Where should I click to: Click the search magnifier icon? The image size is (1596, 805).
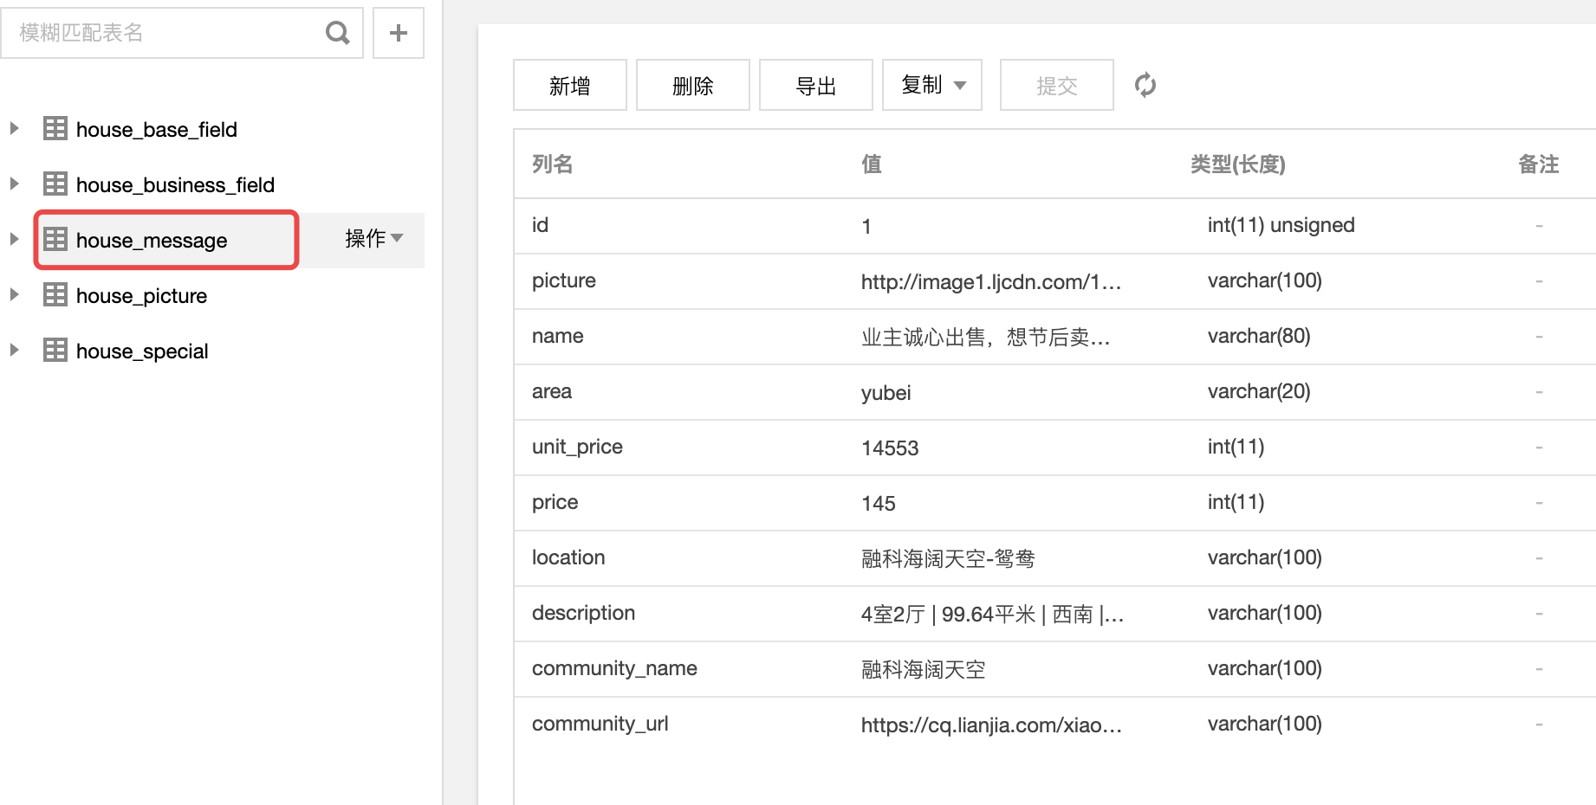point(337,33)
